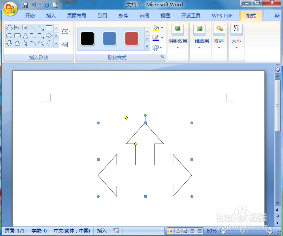Open the 审阅 tab
The width and height of the screenshot is (283, 236).
click(144, 16)
